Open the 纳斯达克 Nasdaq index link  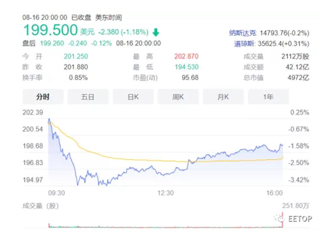(243, 33)
